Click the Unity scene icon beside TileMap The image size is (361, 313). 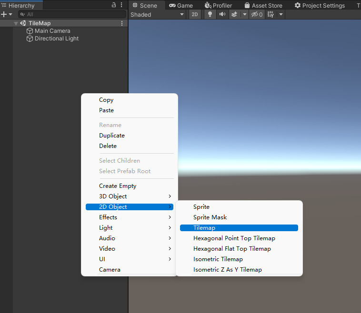[x=23, y=23]
